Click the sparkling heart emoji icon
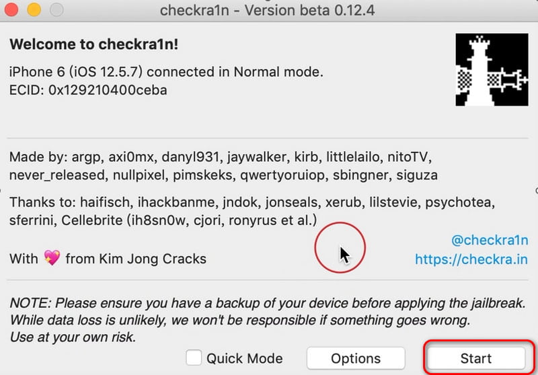This screenshot has width=538, height=375. [52, 258]
